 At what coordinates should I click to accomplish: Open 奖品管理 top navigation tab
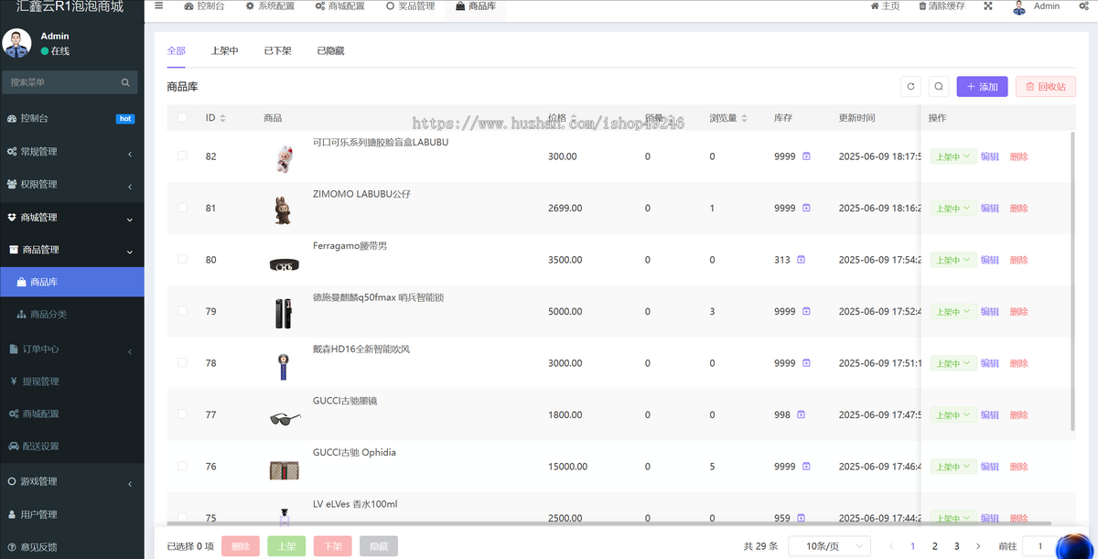(x=410, y=6)
